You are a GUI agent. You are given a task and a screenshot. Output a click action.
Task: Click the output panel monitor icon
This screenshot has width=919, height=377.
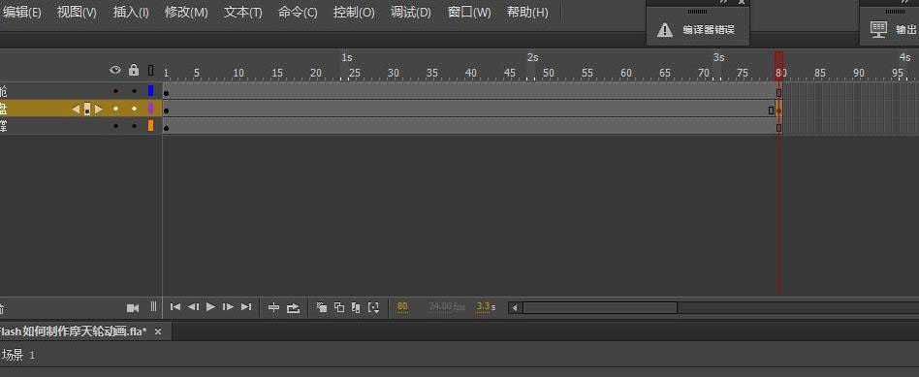pyautogui.click(x=878, y=30)
